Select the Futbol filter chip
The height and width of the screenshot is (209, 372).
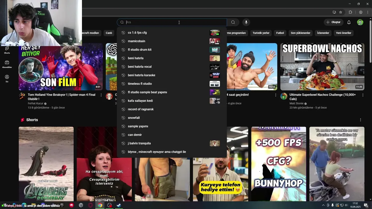[280, 33]
